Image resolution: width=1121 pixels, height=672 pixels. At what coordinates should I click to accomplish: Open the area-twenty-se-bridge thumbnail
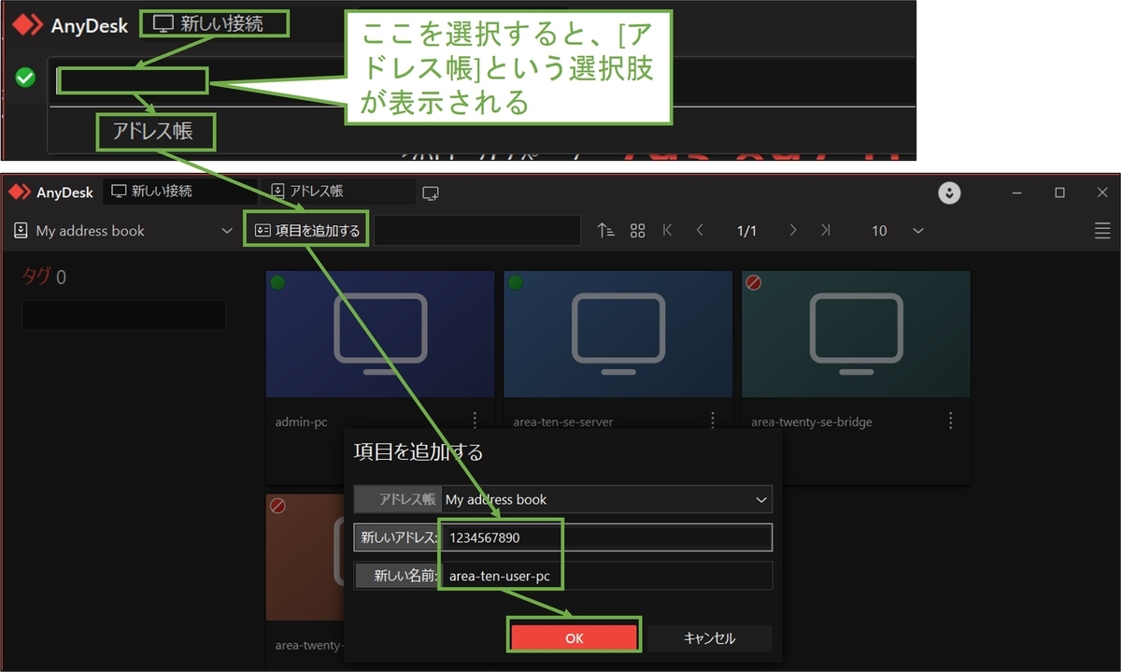pyautogui.click(x=856, y=335)
